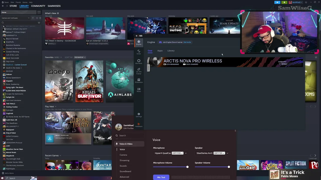The height and width of the screenshot is (180, 321).
Task: Open Steam menu in menu bar
Action: pos(7,2)
